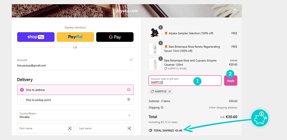The height and width of the screenshot is (140, 287).
Task: Click the piggy bank savings icon
Action: [x=259, y=118]
